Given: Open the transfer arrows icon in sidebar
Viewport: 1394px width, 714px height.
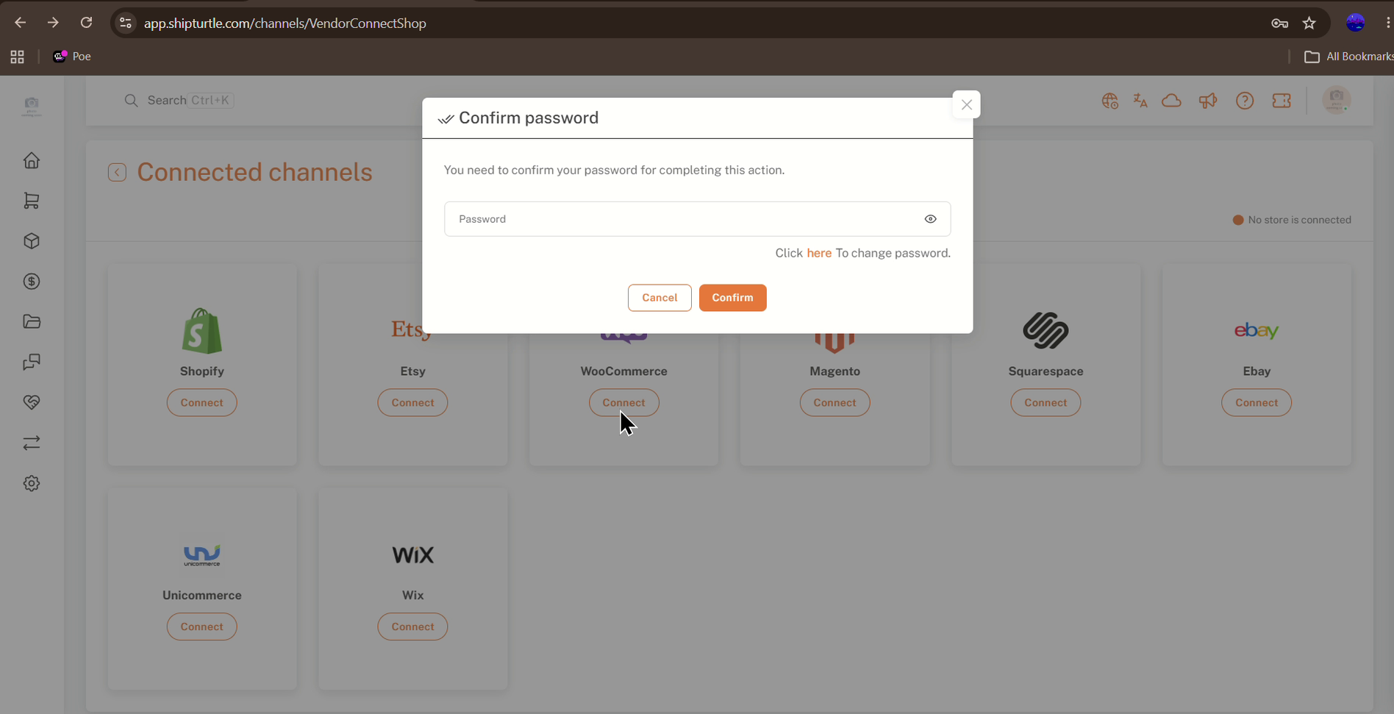Looking at the screenshot, I should pyautogui.click(x=32, y=443).
